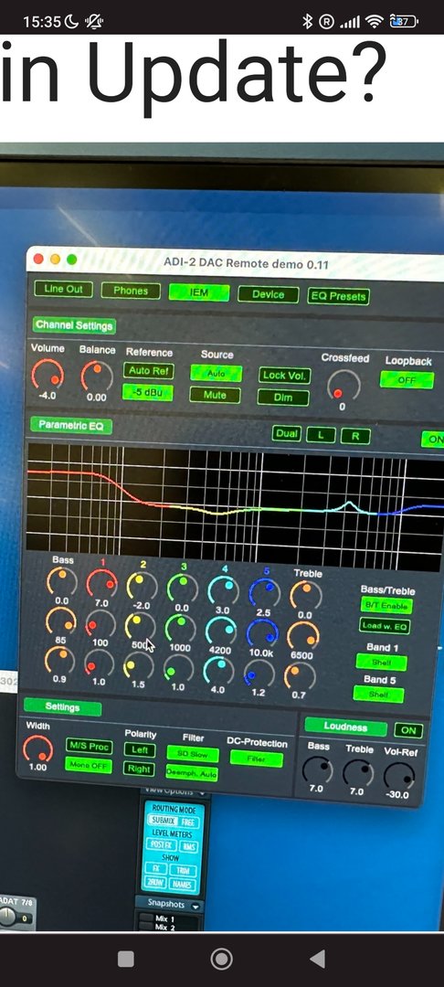Toggle TRIM display in TotalMix

[183, 870]
